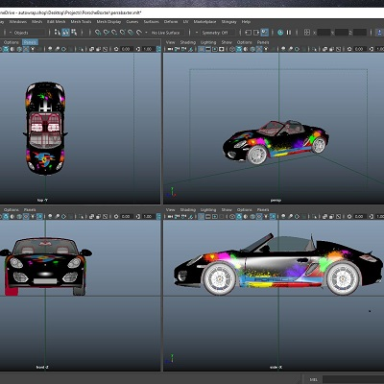384x384 pixels.
Task: Toggle X-ray icon in persp panel
Action: (324, 49)
